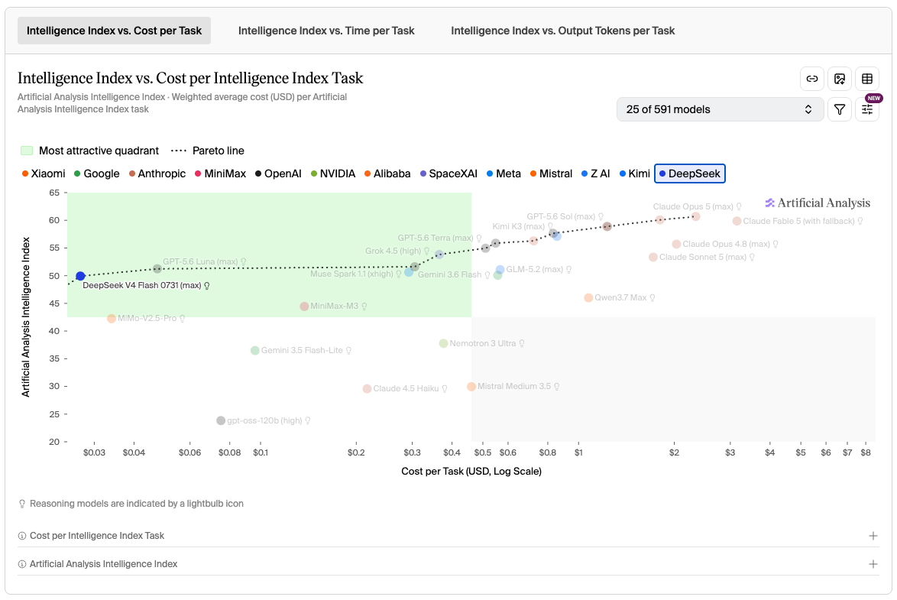This screenshot has width=897, height=600.
Task: Open the chart settings sliders icon
Action: click(x=867, y=109)
